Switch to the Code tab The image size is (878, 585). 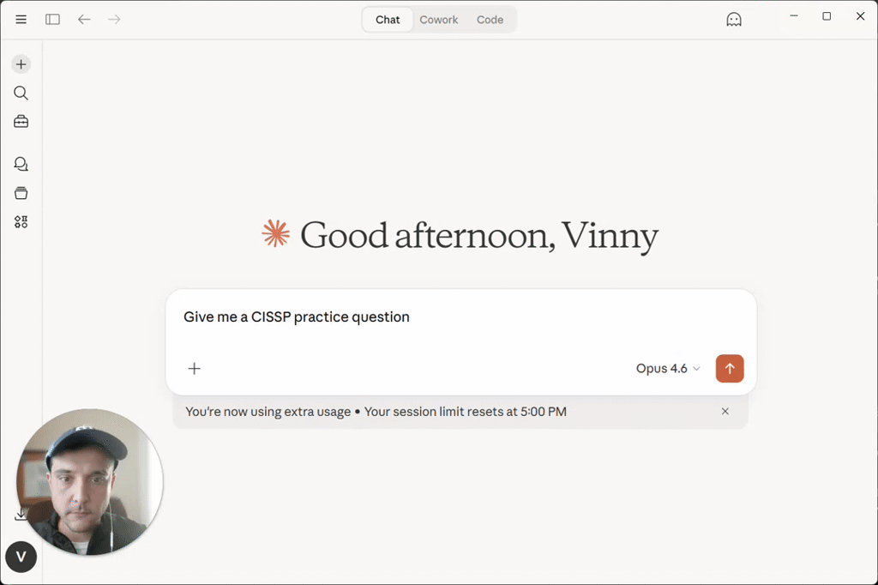pyautogui.click(x=490, y=19)
